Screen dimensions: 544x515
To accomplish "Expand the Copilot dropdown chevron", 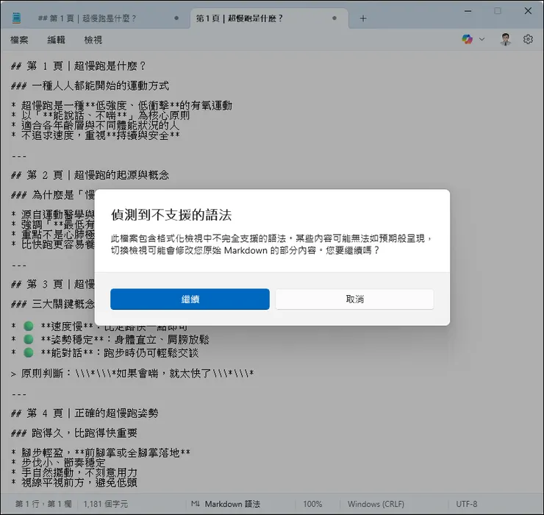I will click(482, 39).
